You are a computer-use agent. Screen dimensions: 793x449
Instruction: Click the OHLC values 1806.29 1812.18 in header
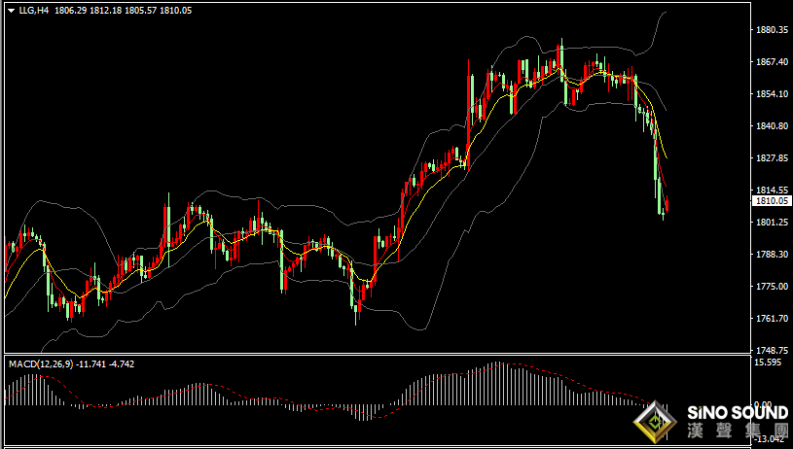(x=88, y=10)
